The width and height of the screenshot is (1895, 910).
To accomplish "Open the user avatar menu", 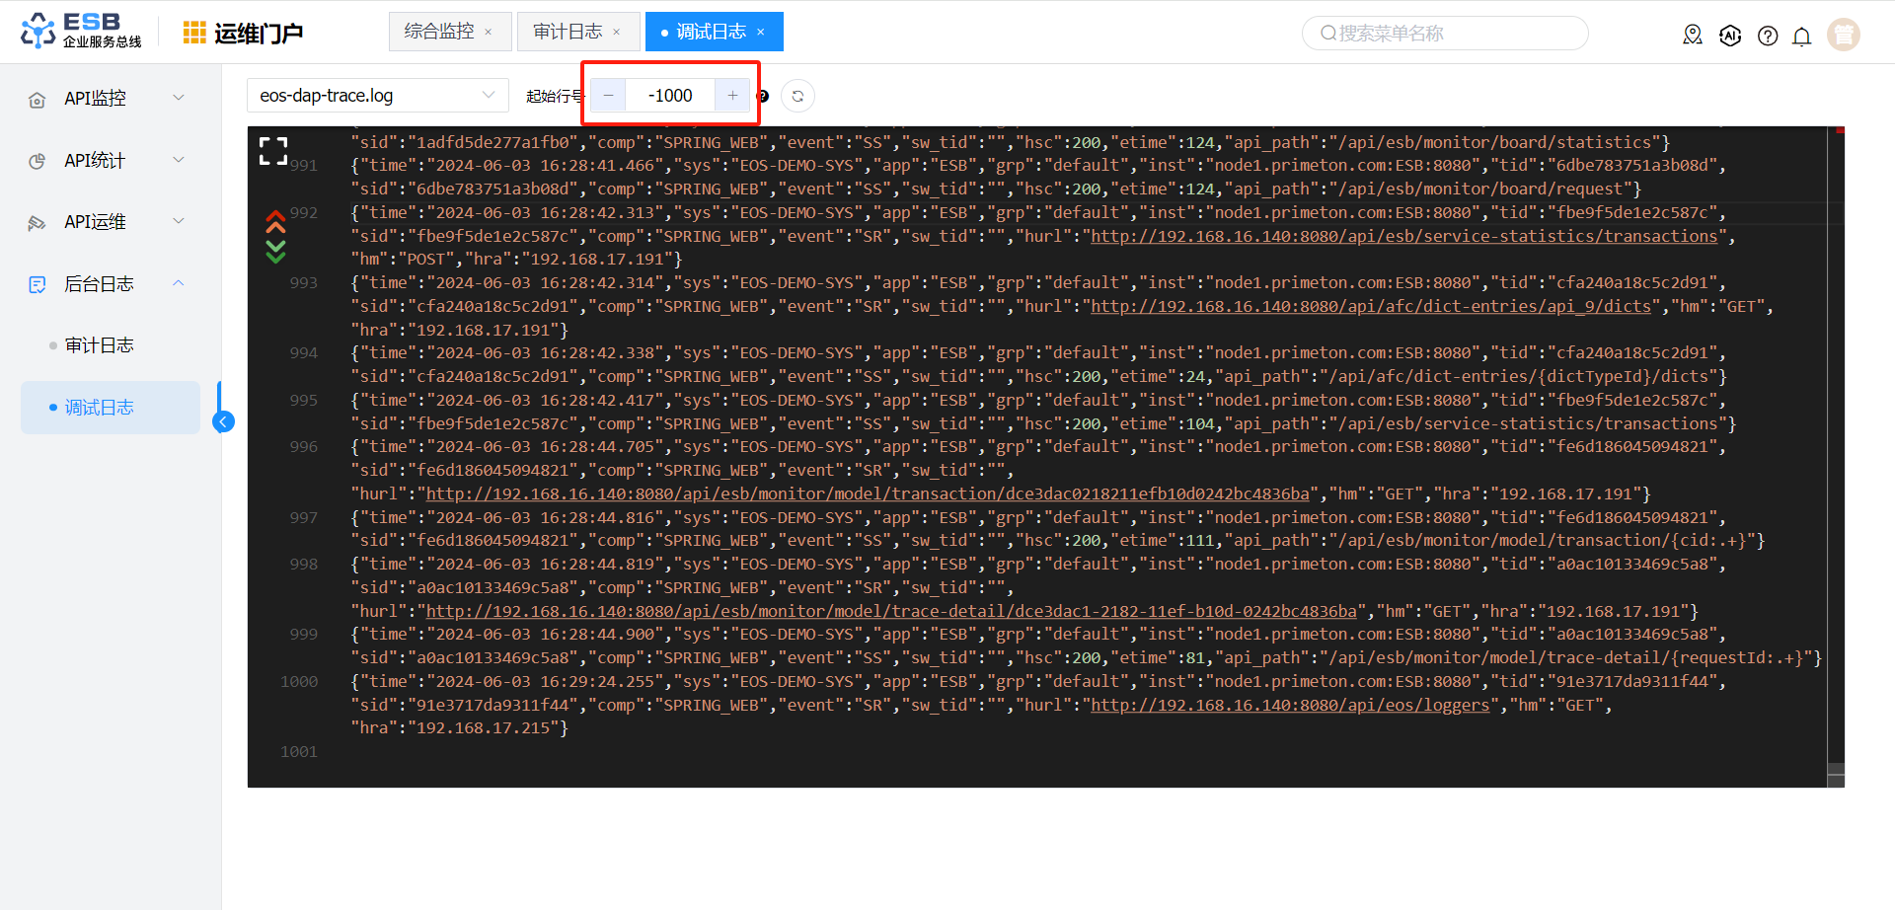I will [1844, 35].
